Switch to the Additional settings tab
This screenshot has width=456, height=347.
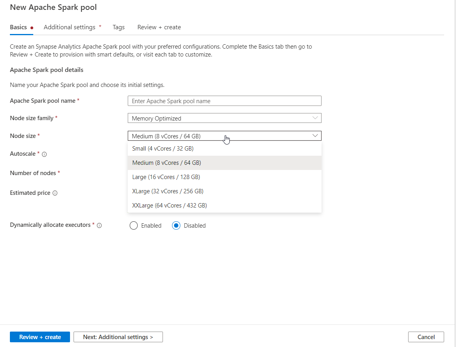click(70, 27)
